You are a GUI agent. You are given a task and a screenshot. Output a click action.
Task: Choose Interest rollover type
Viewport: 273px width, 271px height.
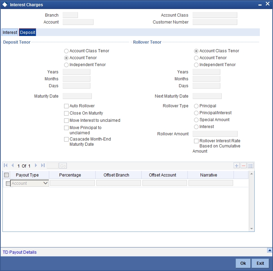tap(196, 127)
